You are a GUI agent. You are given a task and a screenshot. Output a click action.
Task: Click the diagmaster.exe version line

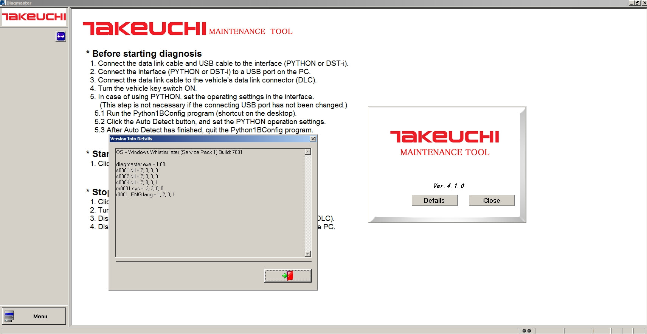[141, 164]
